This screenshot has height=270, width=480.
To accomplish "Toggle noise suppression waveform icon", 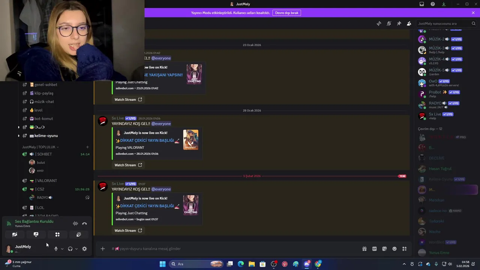I will click(x=75, y=223).
